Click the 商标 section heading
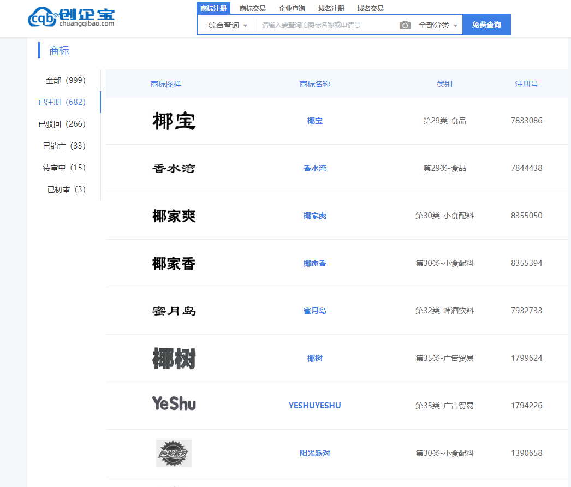Image resolution: width=571 pixels, height=487 pixels. [x=59, y=51]
